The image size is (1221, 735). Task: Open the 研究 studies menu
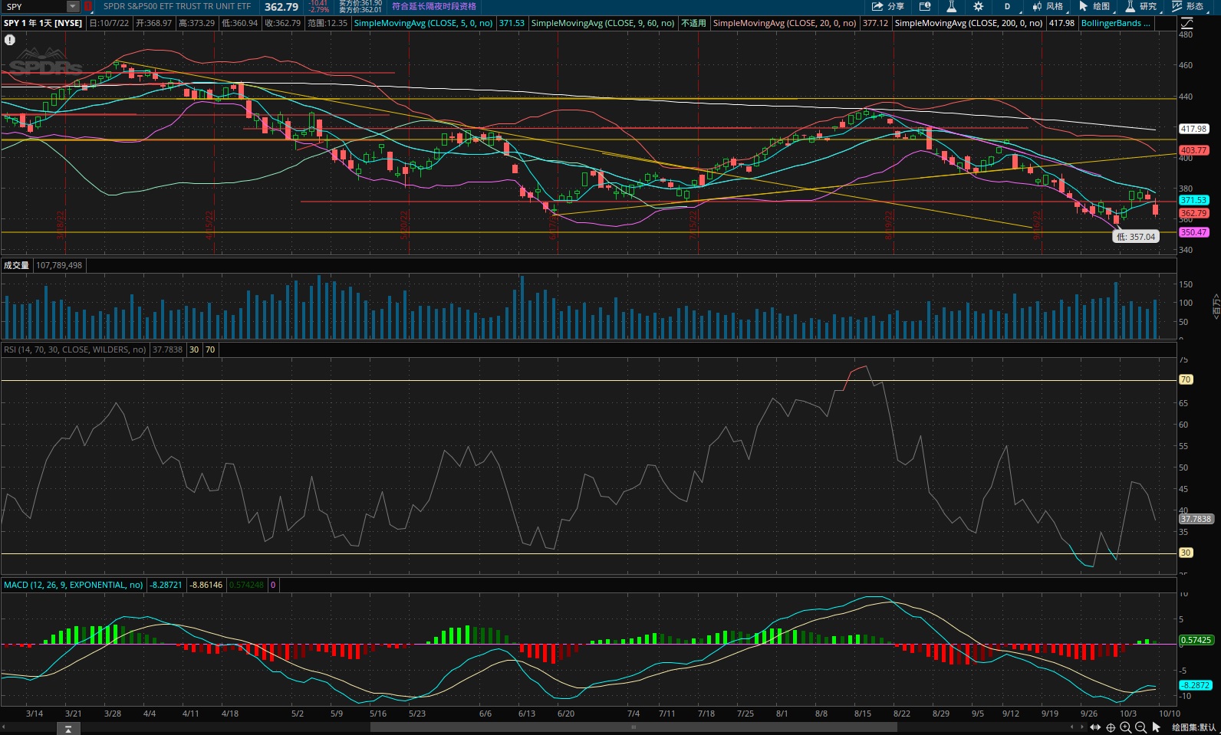[x=1141, y=6]
